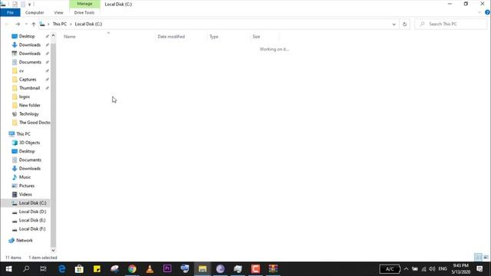This screenshot has width=491, height=276.
Task: Open the Windows Start menu
Action: pos(8,269)
